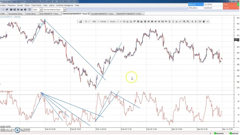Click the X delete drawing tool

pyautogui.click(x=177, y=22)
